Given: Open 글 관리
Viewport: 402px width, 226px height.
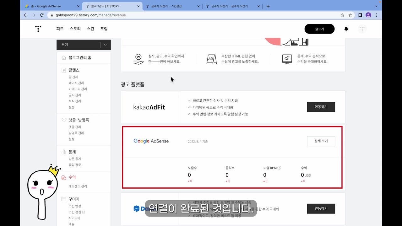Looking at the screenshot, I should click(x=73, y=77).
